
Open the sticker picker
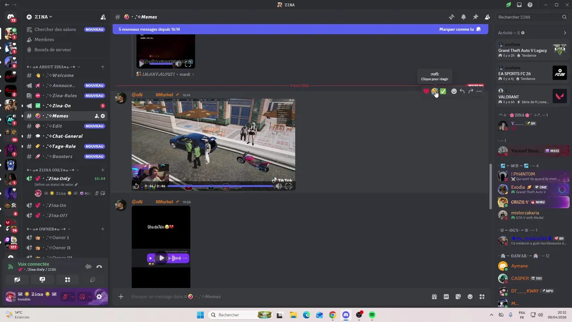[458, 297]
